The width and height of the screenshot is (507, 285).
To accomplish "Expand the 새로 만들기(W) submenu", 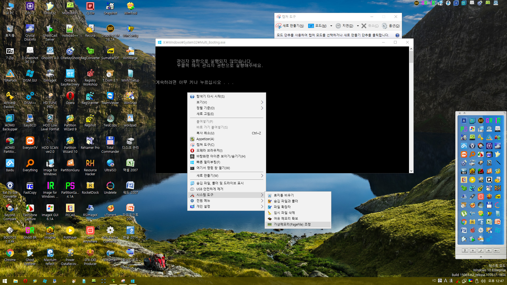I will tap(227, 175).
